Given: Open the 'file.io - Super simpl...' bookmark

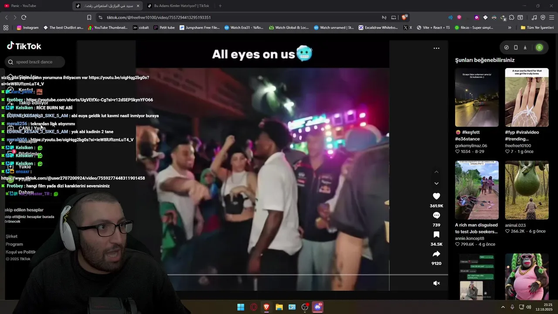Looking at the screenshot, I should (474, 27).
